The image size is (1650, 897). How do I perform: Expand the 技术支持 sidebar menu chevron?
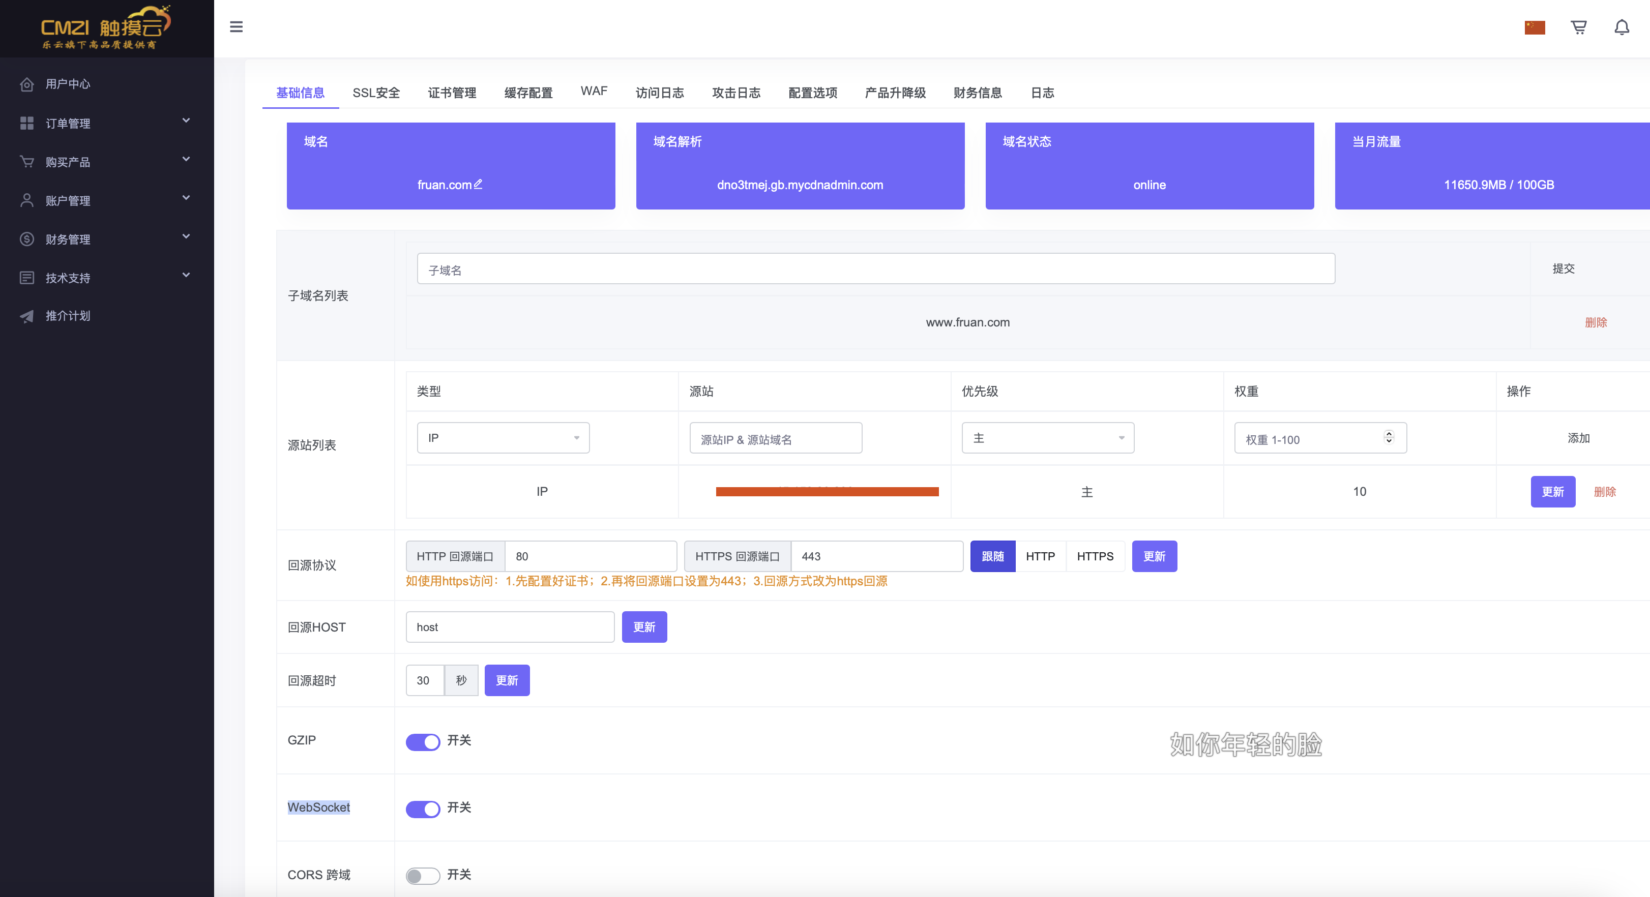pyautogui.click(x=186, y=275)
